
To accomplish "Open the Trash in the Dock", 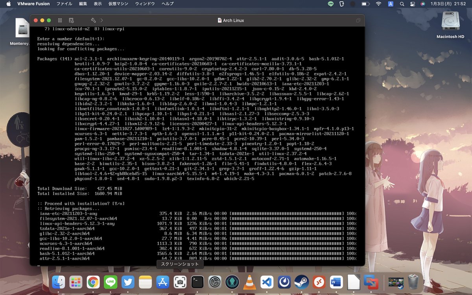I will point(413,282).
